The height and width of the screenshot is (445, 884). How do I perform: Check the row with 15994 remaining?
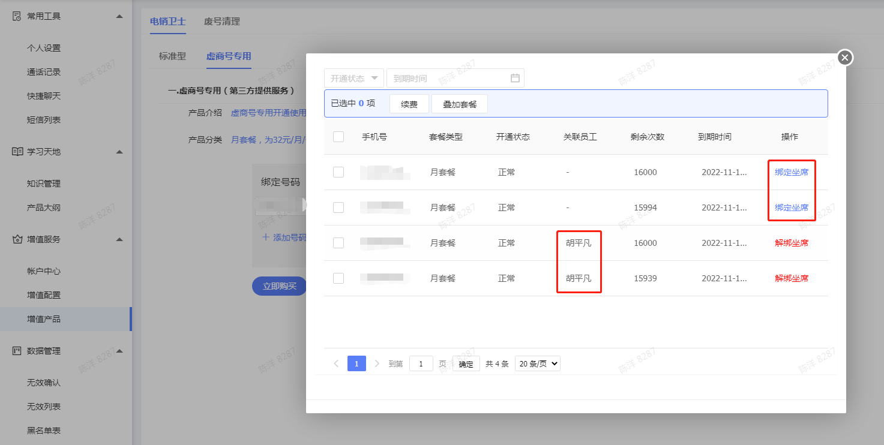pyautogui.click(x=338, y=208)
